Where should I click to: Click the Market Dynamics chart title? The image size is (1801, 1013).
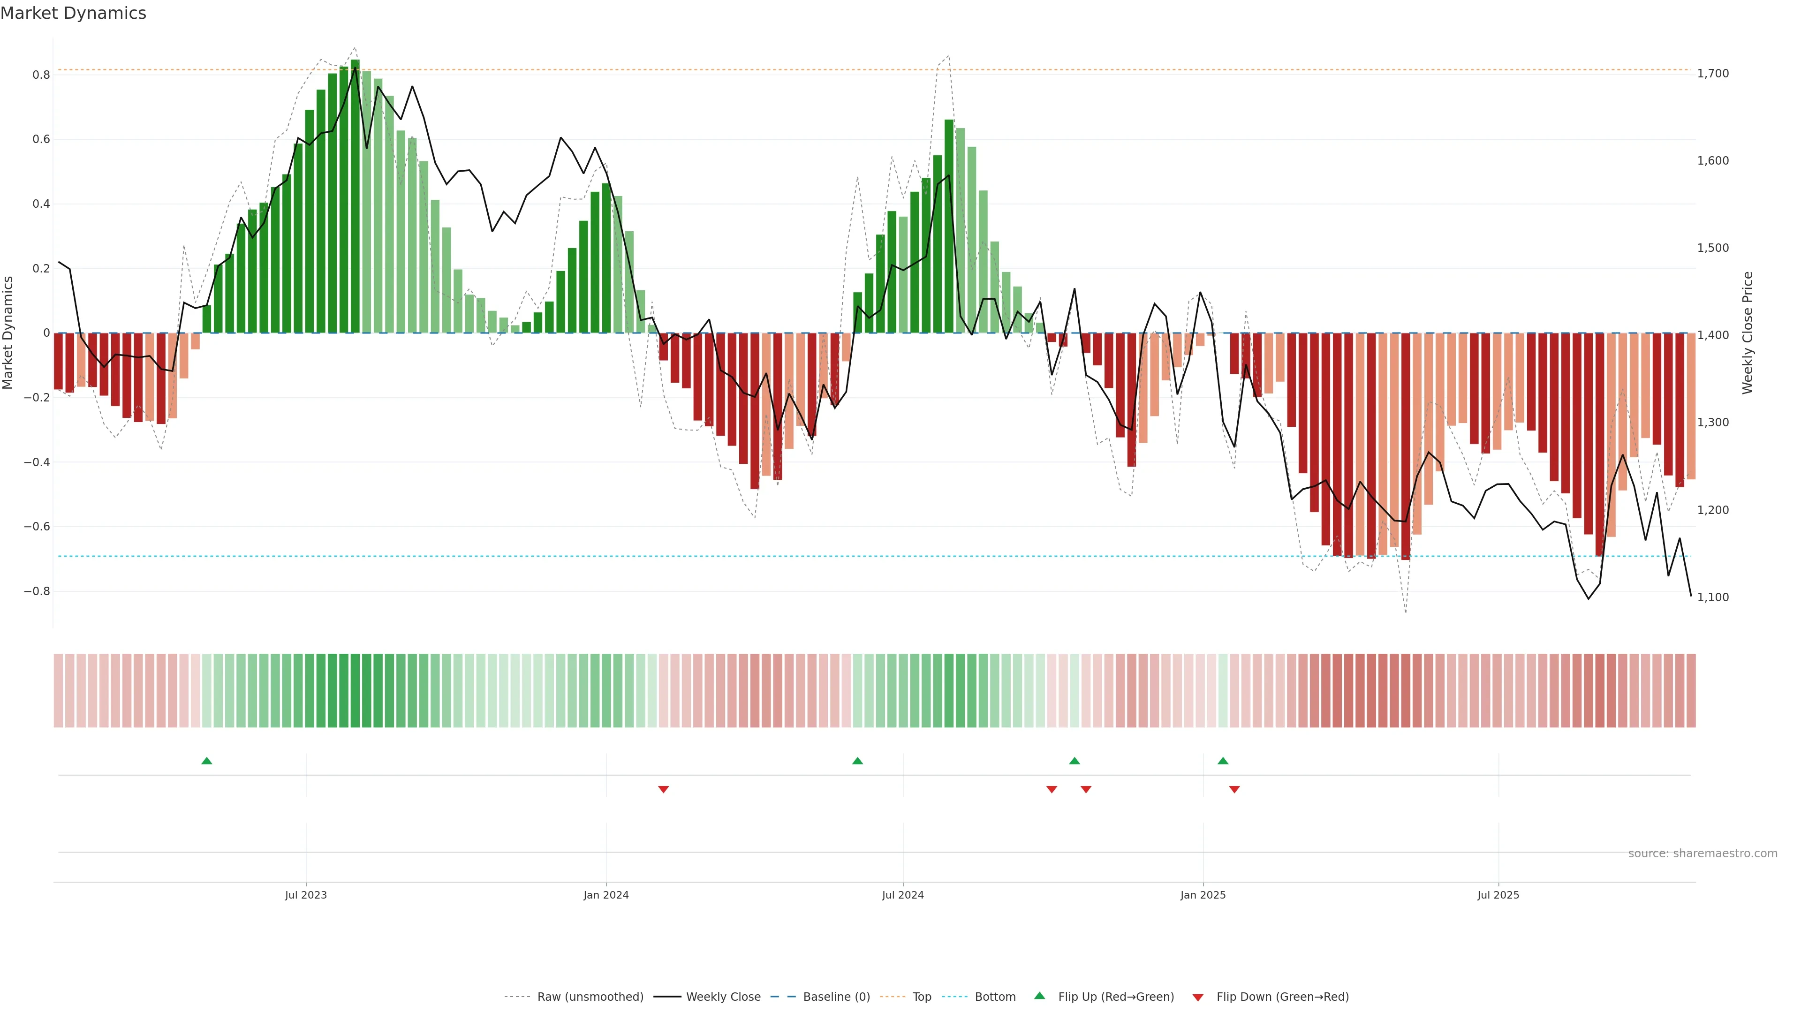tap(74, 13)
